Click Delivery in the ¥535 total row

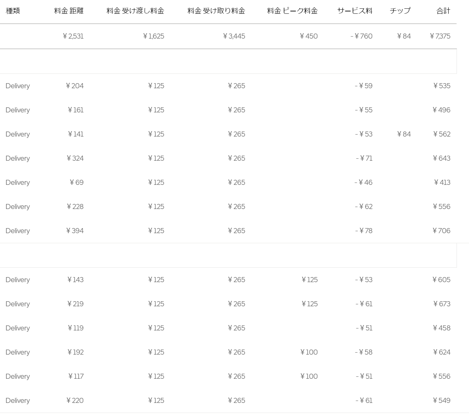18,86
